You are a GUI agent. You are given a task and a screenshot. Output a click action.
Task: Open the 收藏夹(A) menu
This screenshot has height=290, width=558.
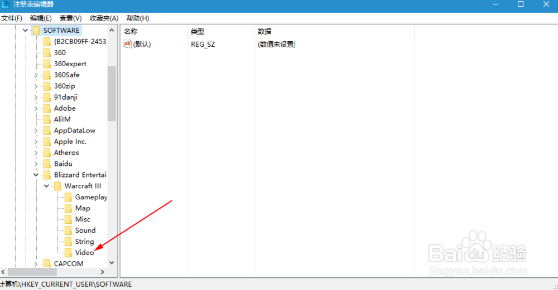104,18
